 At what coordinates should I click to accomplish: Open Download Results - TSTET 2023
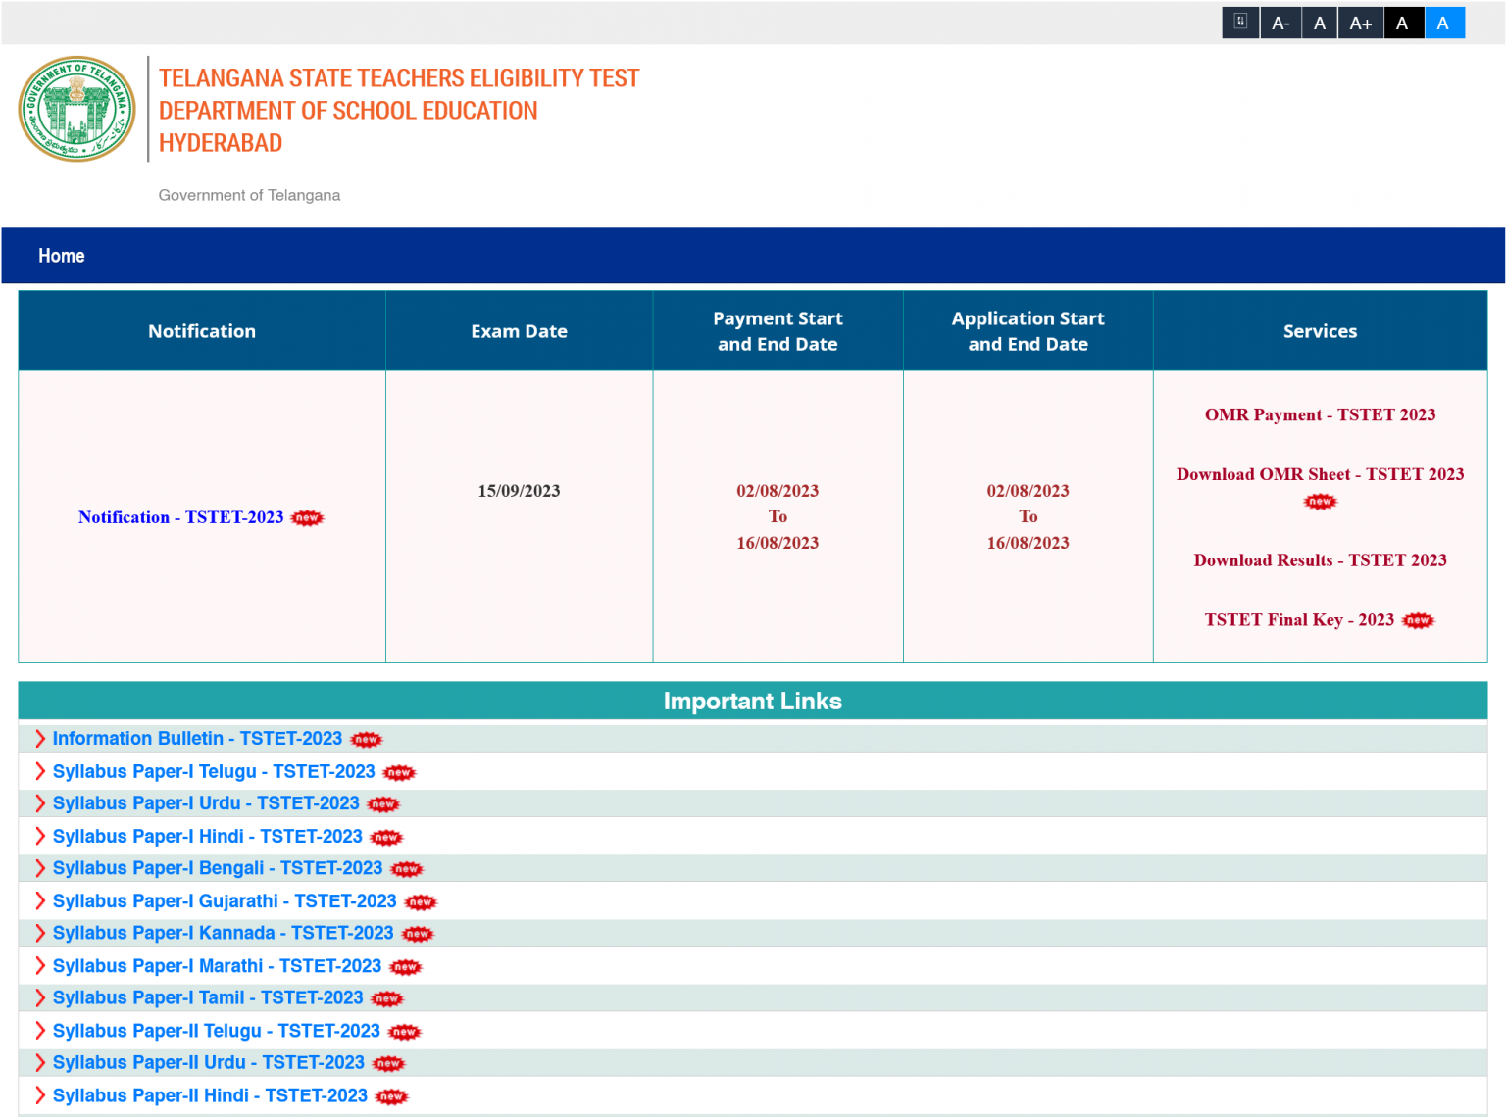(1320, 560)
